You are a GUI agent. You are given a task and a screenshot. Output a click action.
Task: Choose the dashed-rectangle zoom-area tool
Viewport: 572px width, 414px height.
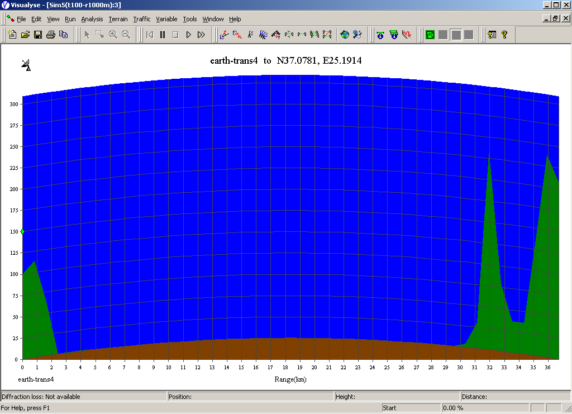click(99, 35)
